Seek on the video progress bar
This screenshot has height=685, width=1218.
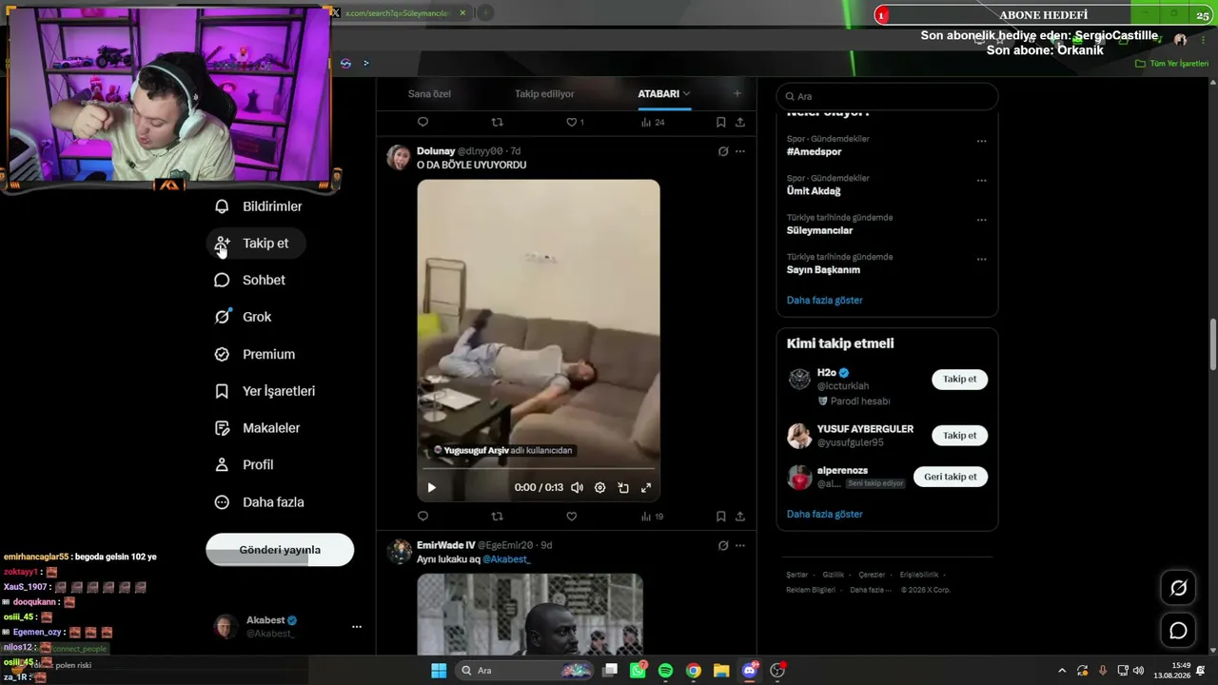pos(539,469)
